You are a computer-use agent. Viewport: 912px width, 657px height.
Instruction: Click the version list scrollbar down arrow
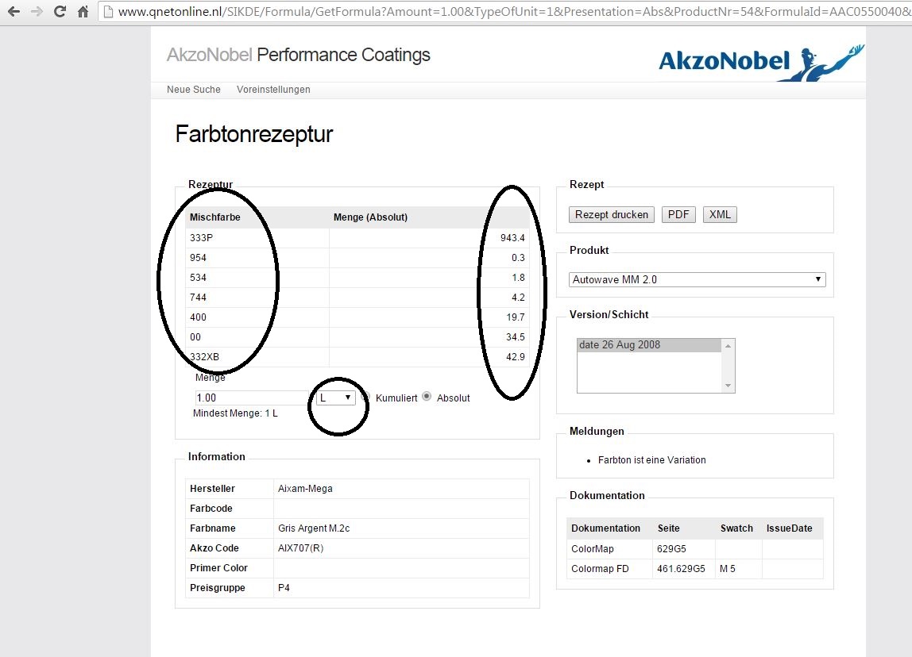click(728, 386)
